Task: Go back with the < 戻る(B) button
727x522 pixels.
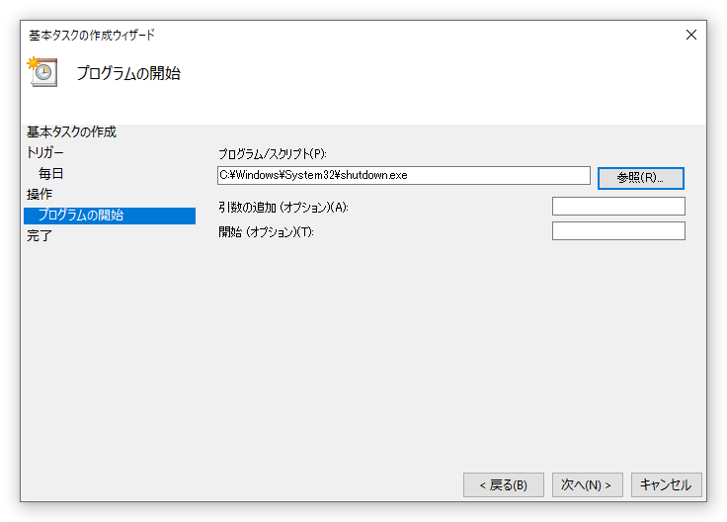Action: pos(503,484)
